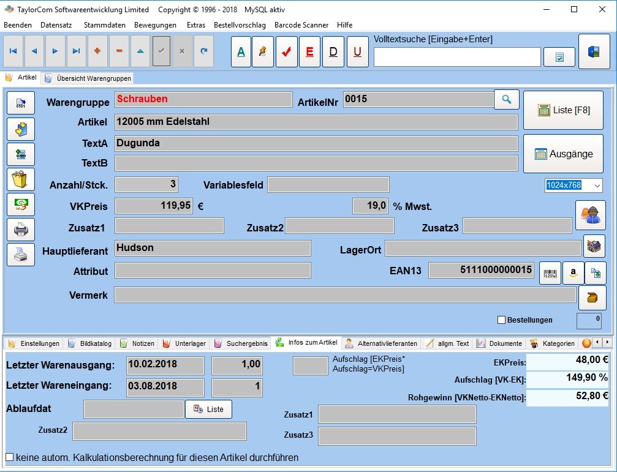The image size is (617, 472).
Task: Click the Liste [F8] button
Action: (562, 110)
